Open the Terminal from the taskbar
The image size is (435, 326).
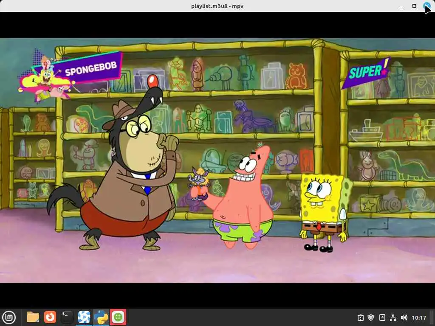pyautogui.click(x=67, y=317)
